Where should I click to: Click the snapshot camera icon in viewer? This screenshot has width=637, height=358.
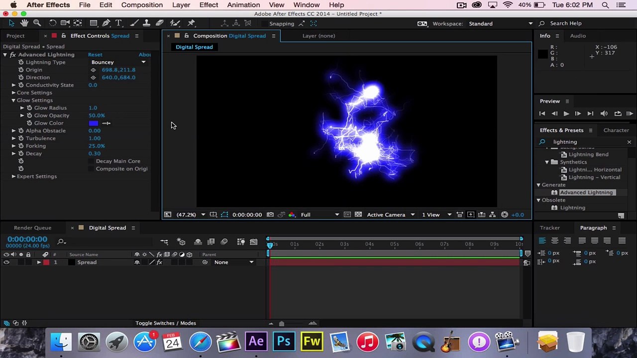point(270,215)
